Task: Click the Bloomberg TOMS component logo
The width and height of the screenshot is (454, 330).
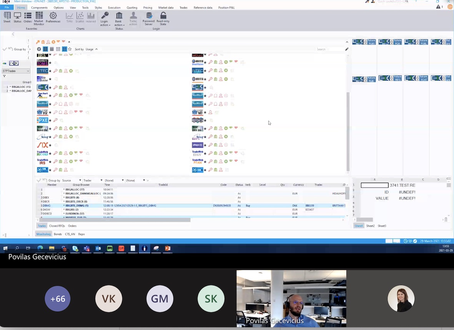Action: (42, 63)
